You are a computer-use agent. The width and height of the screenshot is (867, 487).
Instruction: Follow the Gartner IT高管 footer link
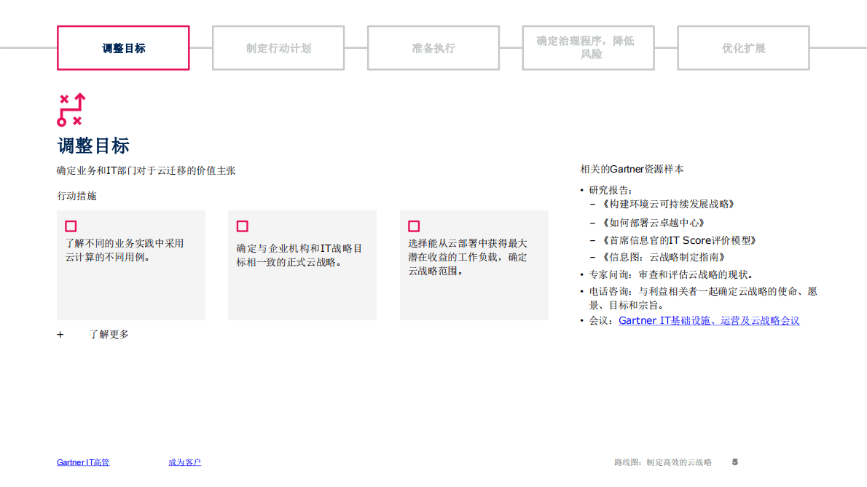(x=83, y=462)
